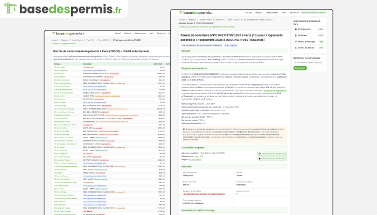Open Régions menu in the detail window
The image size is (377, 215).
(259, 12)
